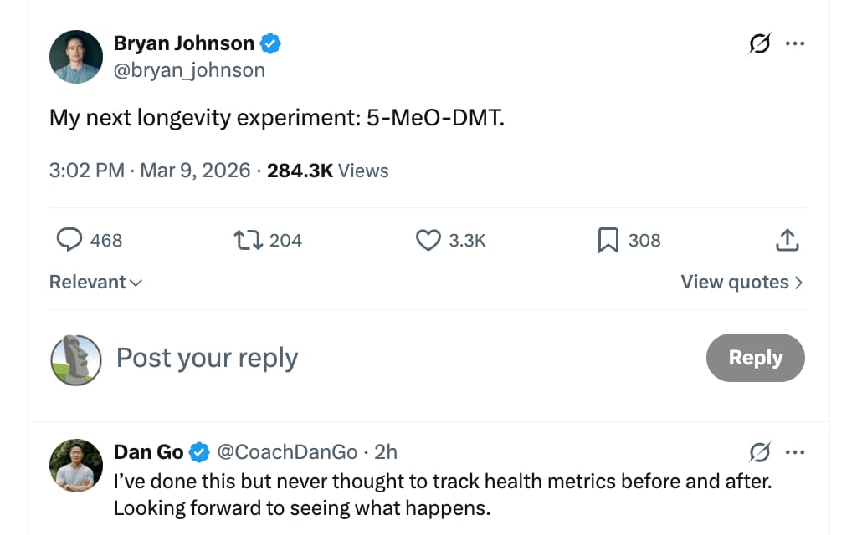Click Grok icon on Dan Go's reply

pos(758,452)
